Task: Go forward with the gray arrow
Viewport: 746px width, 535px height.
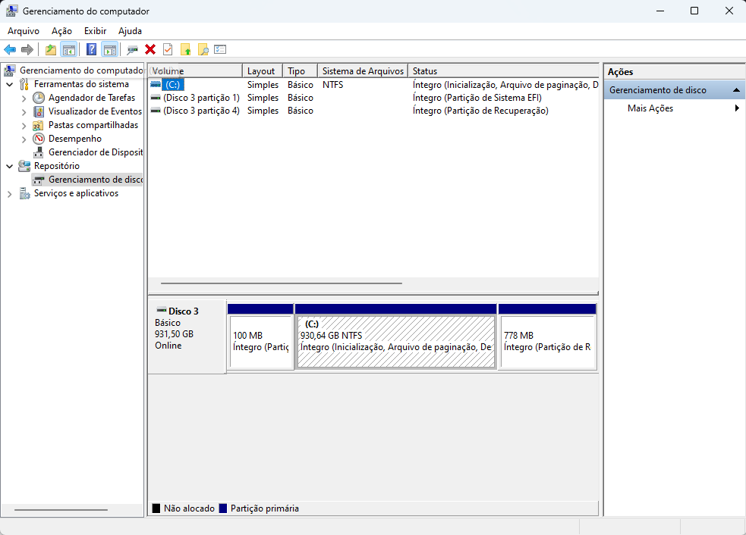Action: coord(27,49)
